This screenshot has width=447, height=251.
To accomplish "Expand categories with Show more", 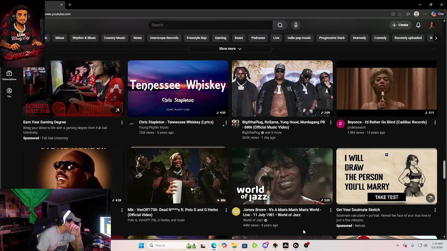I will tap(230, 49).
